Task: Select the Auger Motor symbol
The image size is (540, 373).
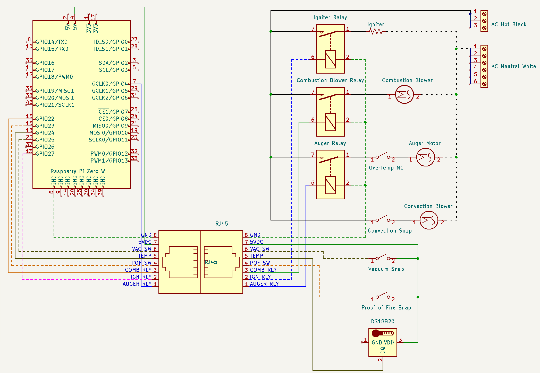Action: pos(425,157)
